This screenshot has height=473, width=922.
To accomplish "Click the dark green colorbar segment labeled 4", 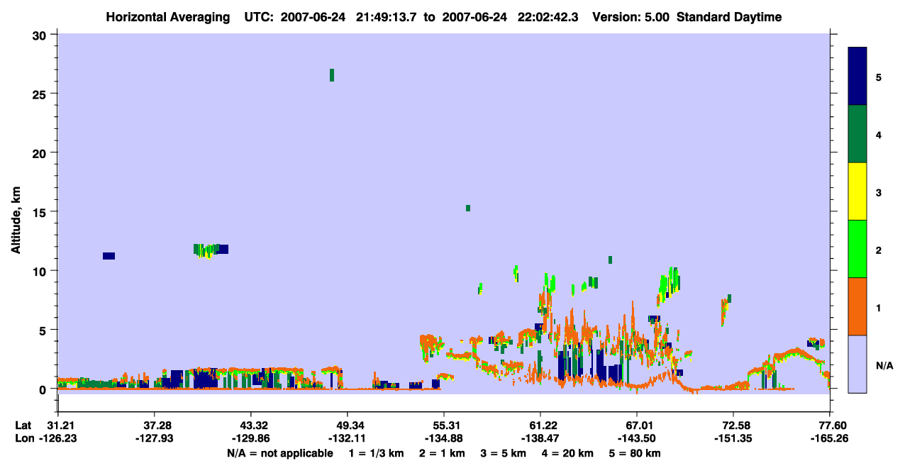I will [857, 134].
